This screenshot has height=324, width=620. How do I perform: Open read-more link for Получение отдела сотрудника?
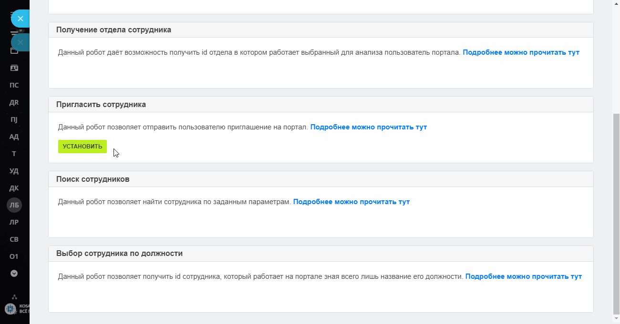coord(521,52)
